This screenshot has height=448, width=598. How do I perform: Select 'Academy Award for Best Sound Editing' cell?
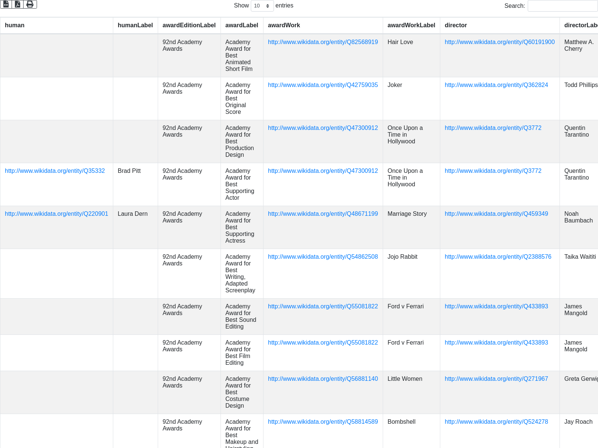pyautogui.click(x=242, y=317)
